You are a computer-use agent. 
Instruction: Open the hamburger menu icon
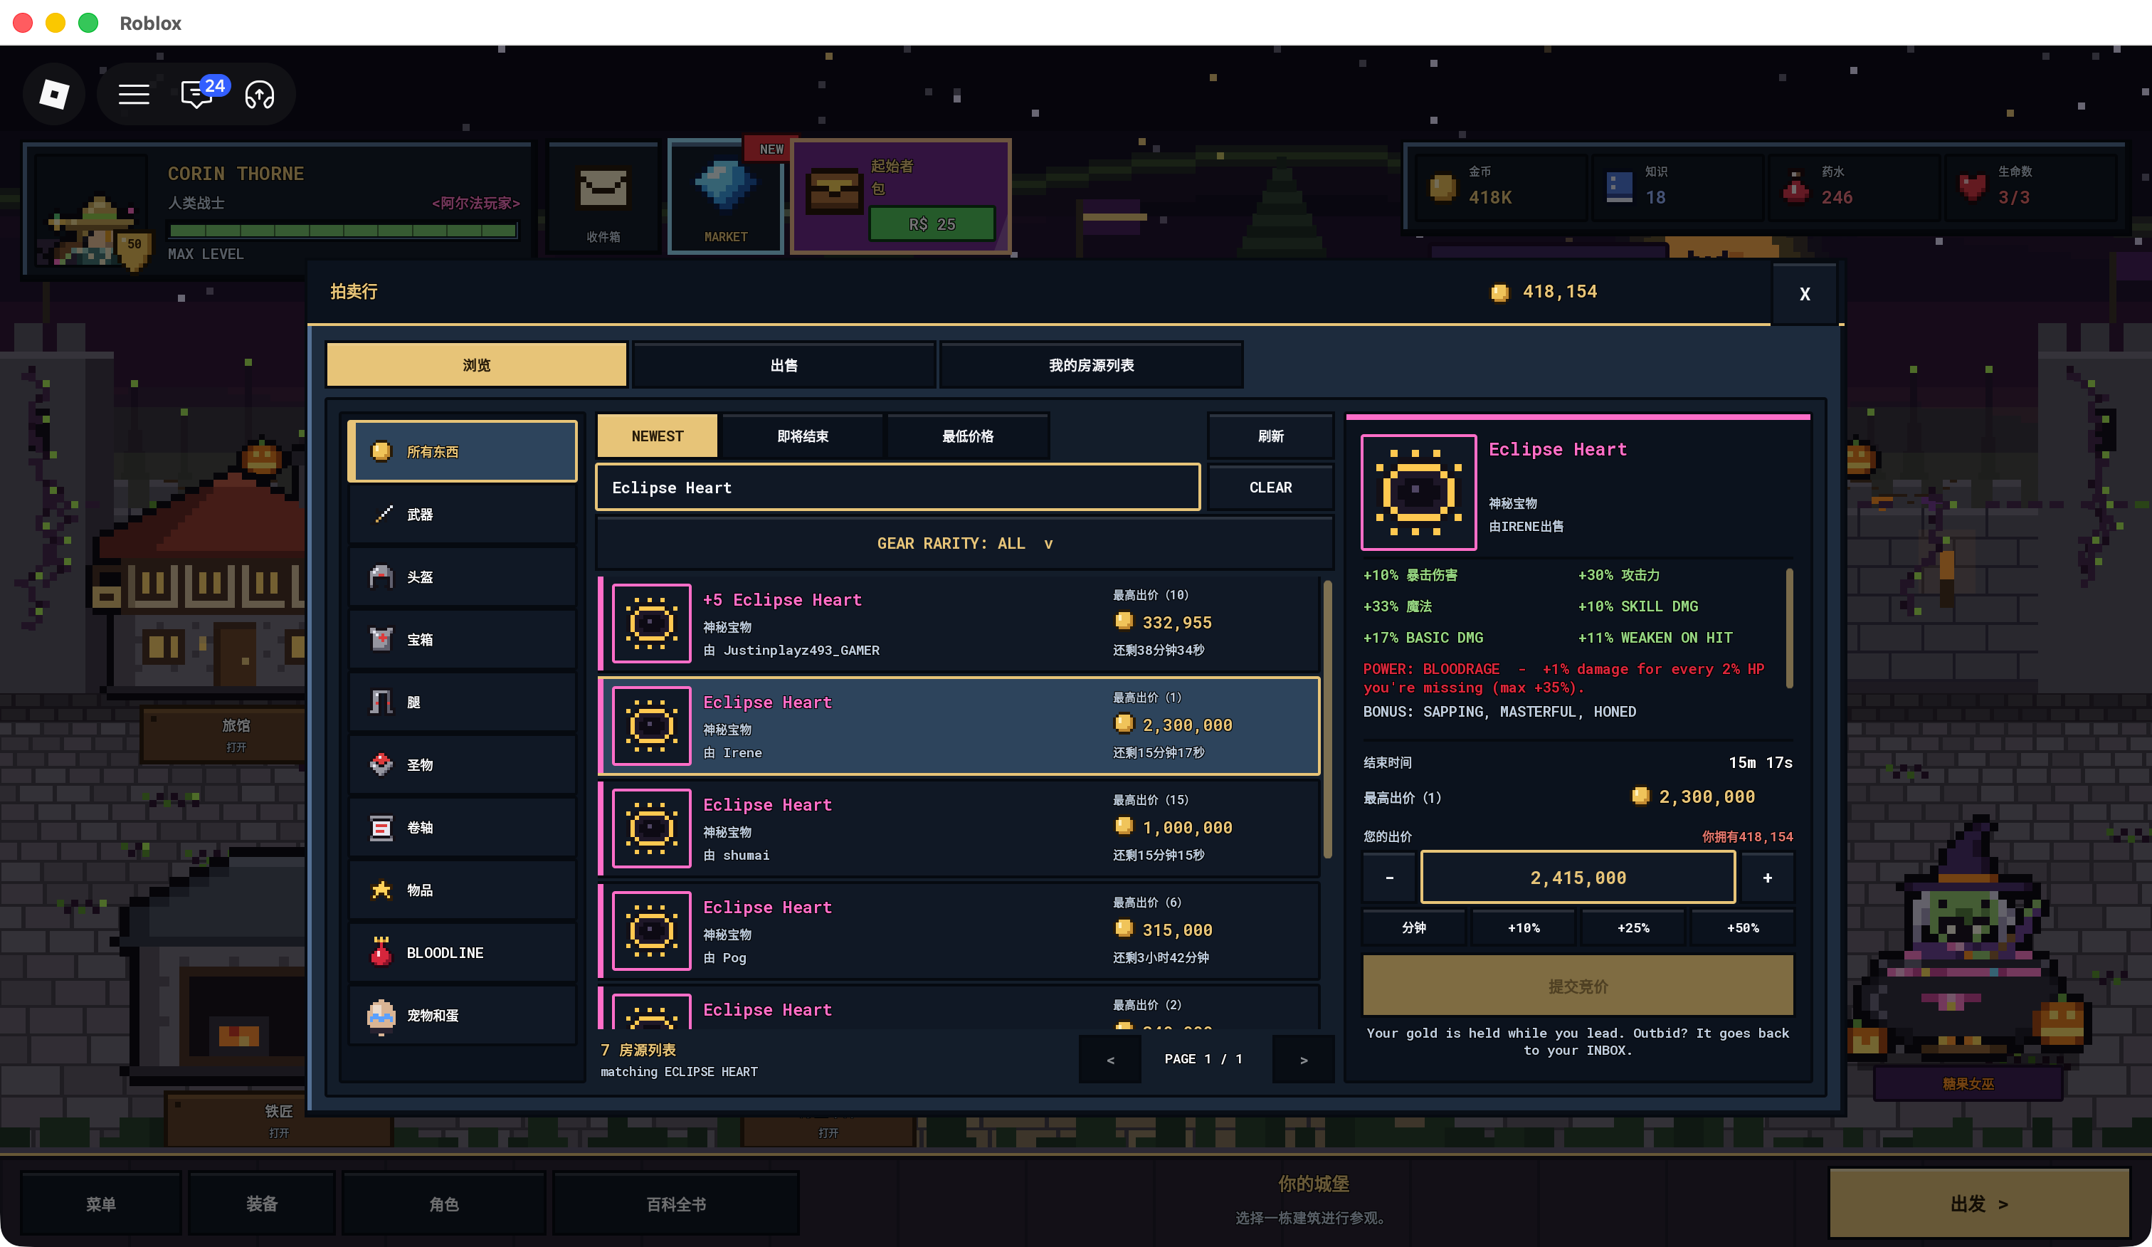(x=134, y=94)
